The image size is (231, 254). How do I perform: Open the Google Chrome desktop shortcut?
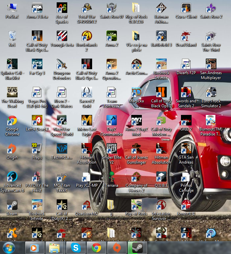(x=12, y=121)
